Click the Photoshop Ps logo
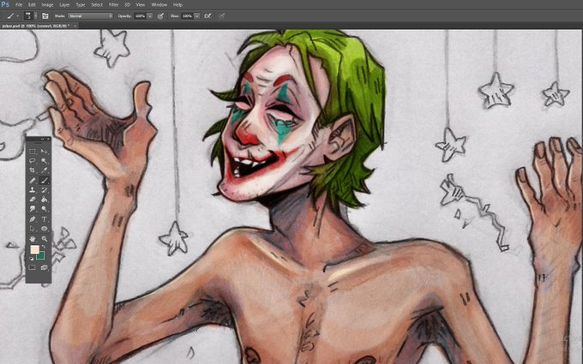 (x=5, y=4)
